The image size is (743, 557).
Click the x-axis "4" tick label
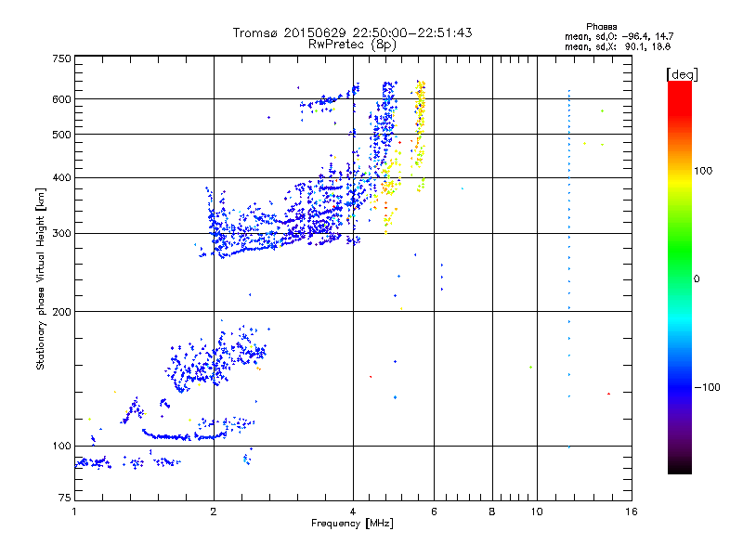point(353,512)
